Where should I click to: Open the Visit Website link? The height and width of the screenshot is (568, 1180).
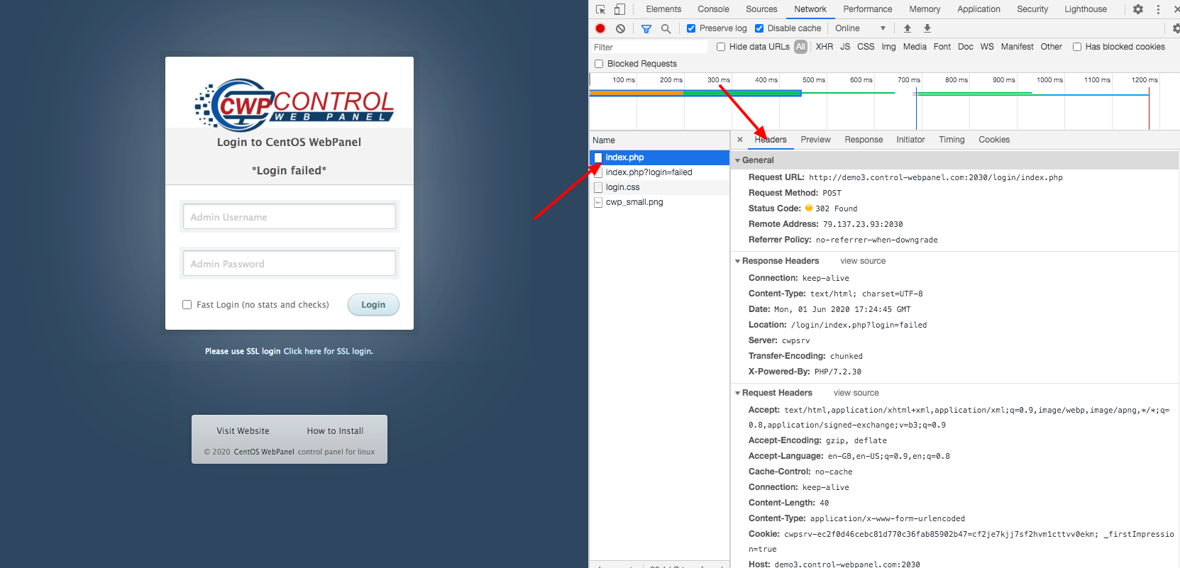(243, 430)
